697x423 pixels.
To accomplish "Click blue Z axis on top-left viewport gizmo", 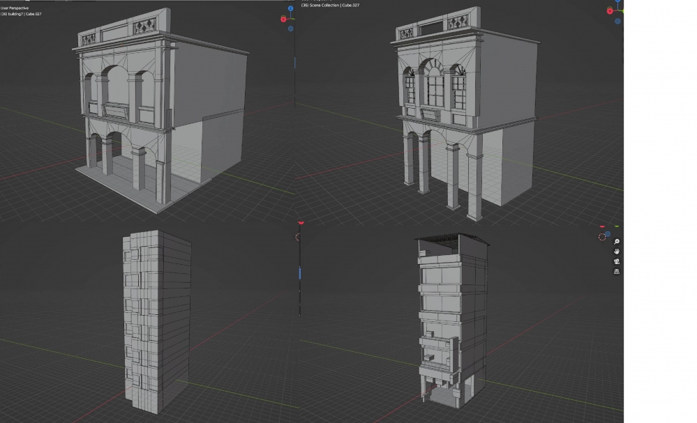I will click(290, 10).
